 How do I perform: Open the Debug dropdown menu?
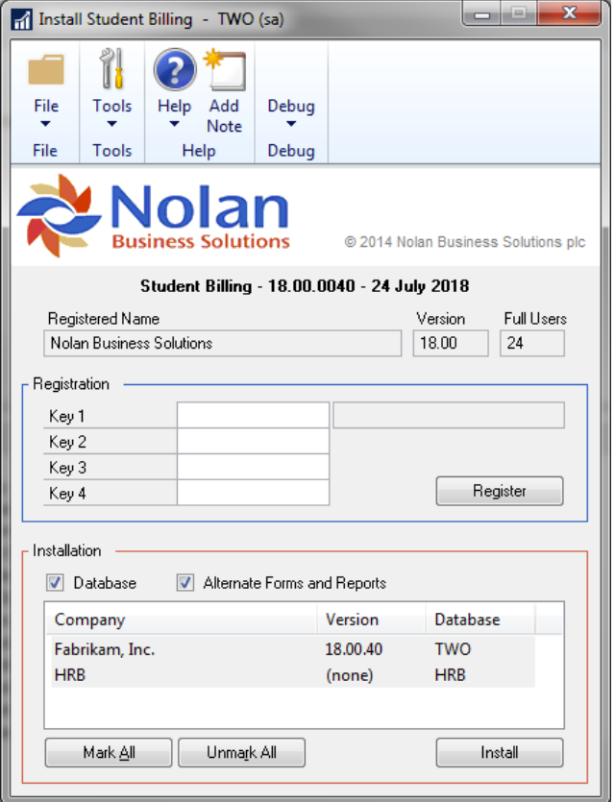coord(290,123)
